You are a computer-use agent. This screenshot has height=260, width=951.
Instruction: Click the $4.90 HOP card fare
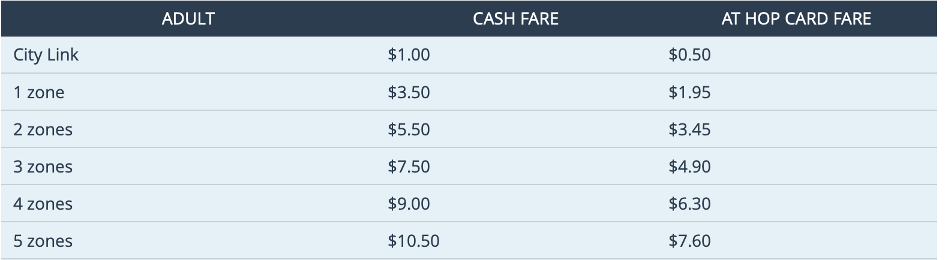(689, 167)
